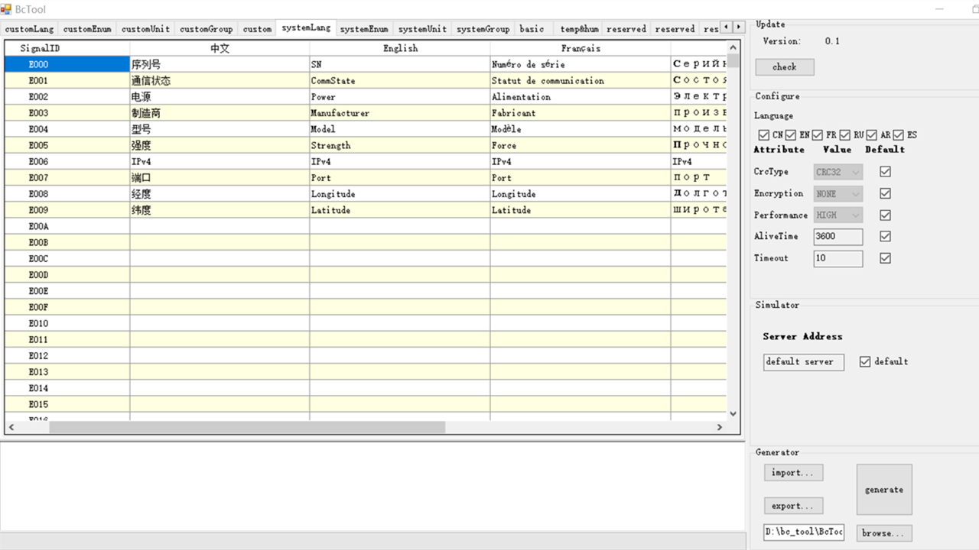This screenshot has width=979, height=550.
Task: Toggle the AliveTime default checkbox
Action: pos(885,236)
